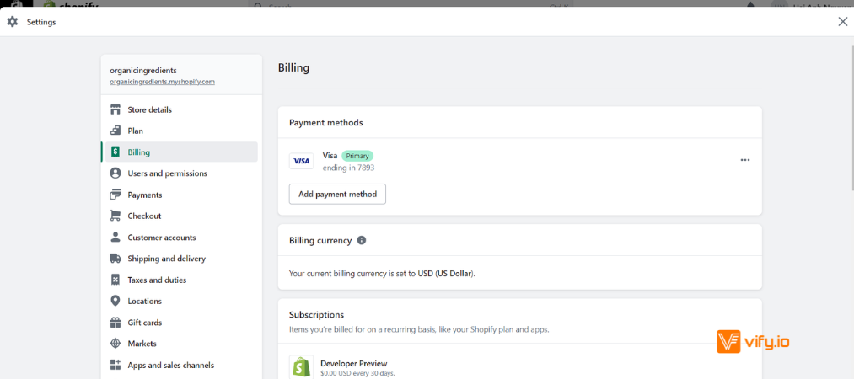Close the Settings panel
The image size is (854, 379).
[x=842, y=22]
